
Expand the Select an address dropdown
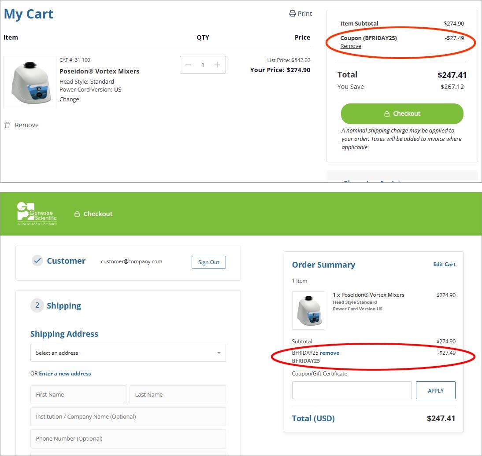point(128,353)
